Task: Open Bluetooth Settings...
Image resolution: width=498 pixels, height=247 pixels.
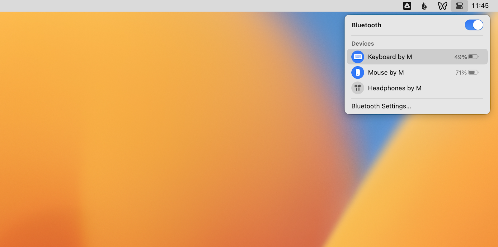Action: click(x=381, y=106)
